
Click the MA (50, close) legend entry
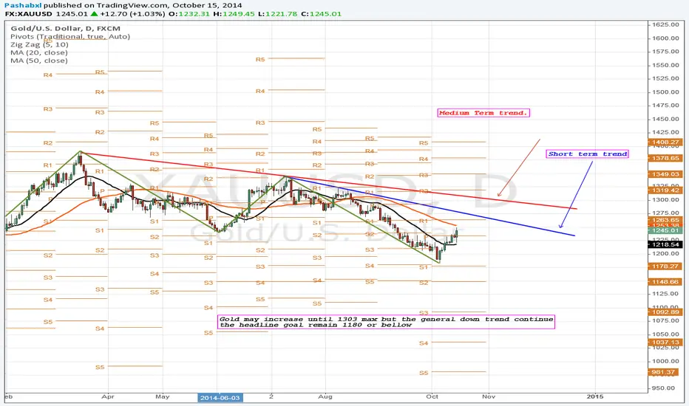[x=39, y=61]
